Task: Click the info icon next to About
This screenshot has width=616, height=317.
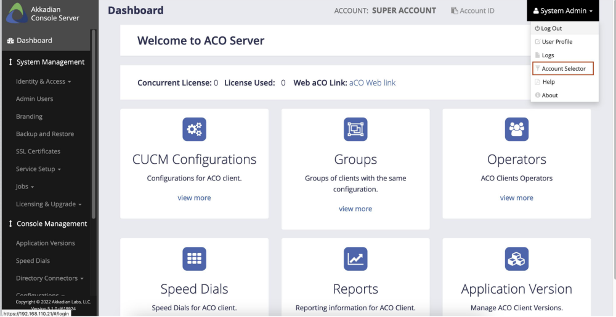Action: click(x=537, y=95)
